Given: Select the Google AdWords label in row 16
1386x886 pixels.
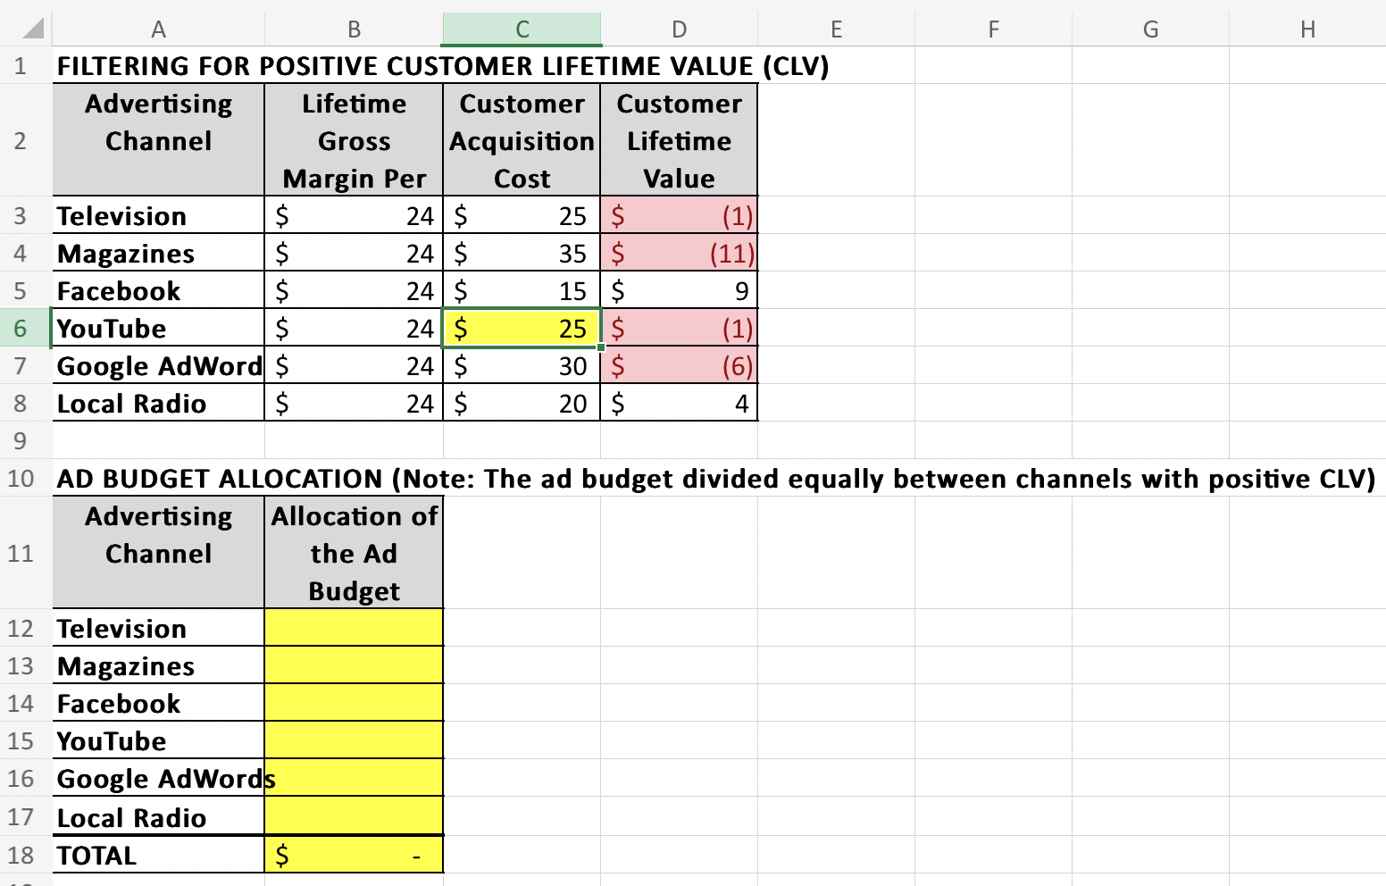Looking at the screenshot, I should coord(158,778).
